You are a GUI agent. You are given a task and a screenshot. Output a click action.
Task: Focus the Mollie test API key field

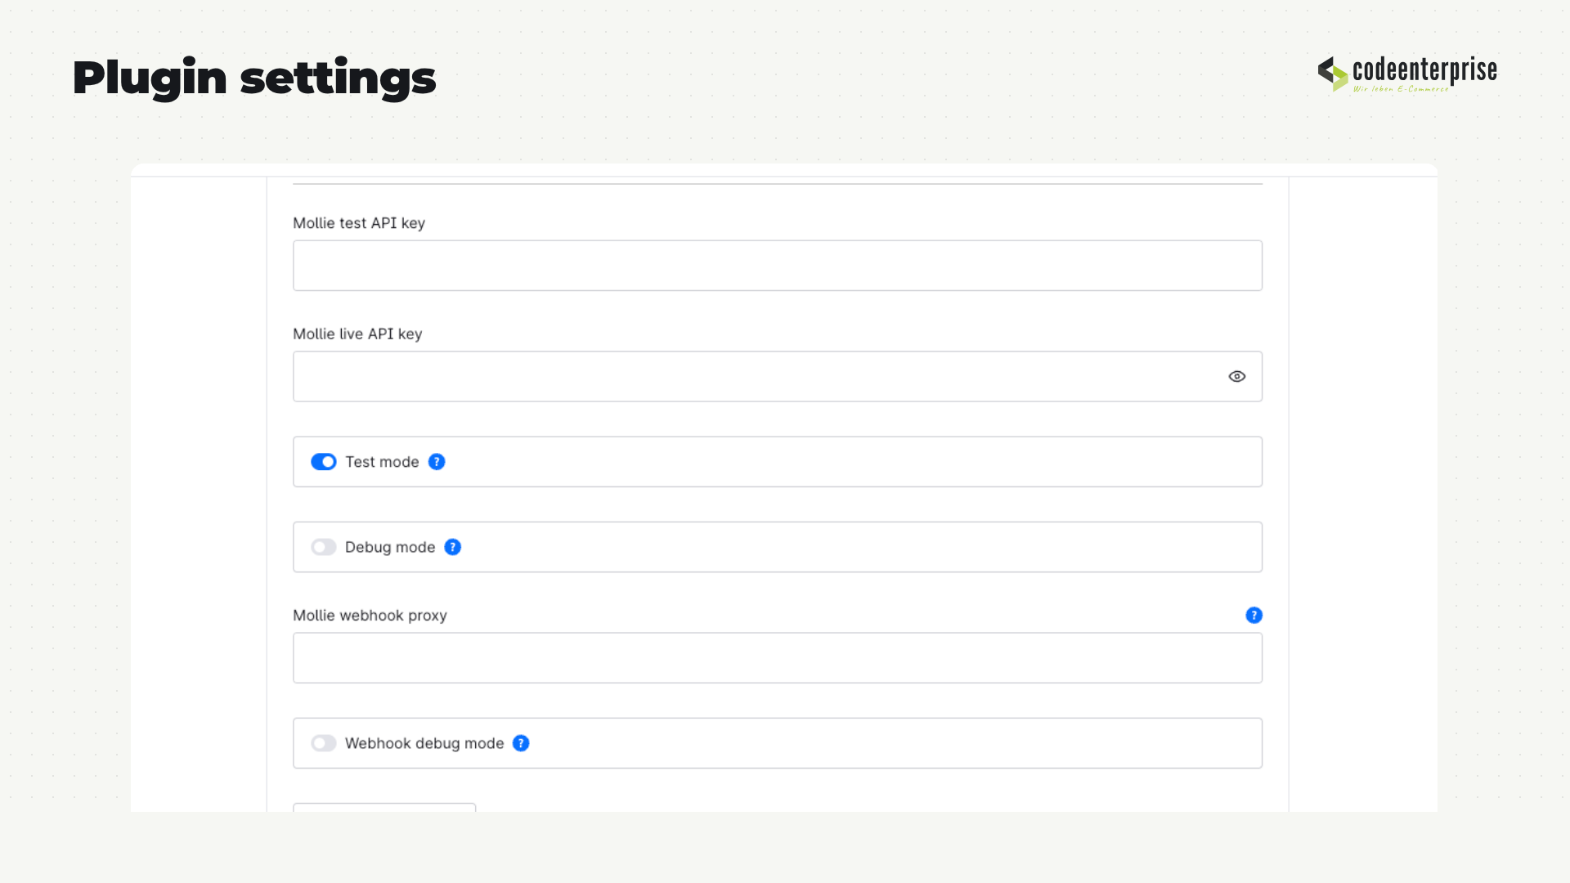click(x=778, y=266)
